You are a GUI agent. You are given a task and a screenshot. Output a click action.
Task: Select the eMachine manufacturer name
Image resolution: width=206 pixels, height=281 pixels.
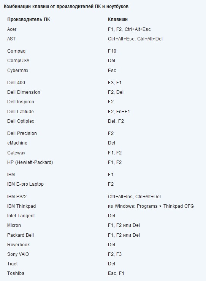pos(17,143)
